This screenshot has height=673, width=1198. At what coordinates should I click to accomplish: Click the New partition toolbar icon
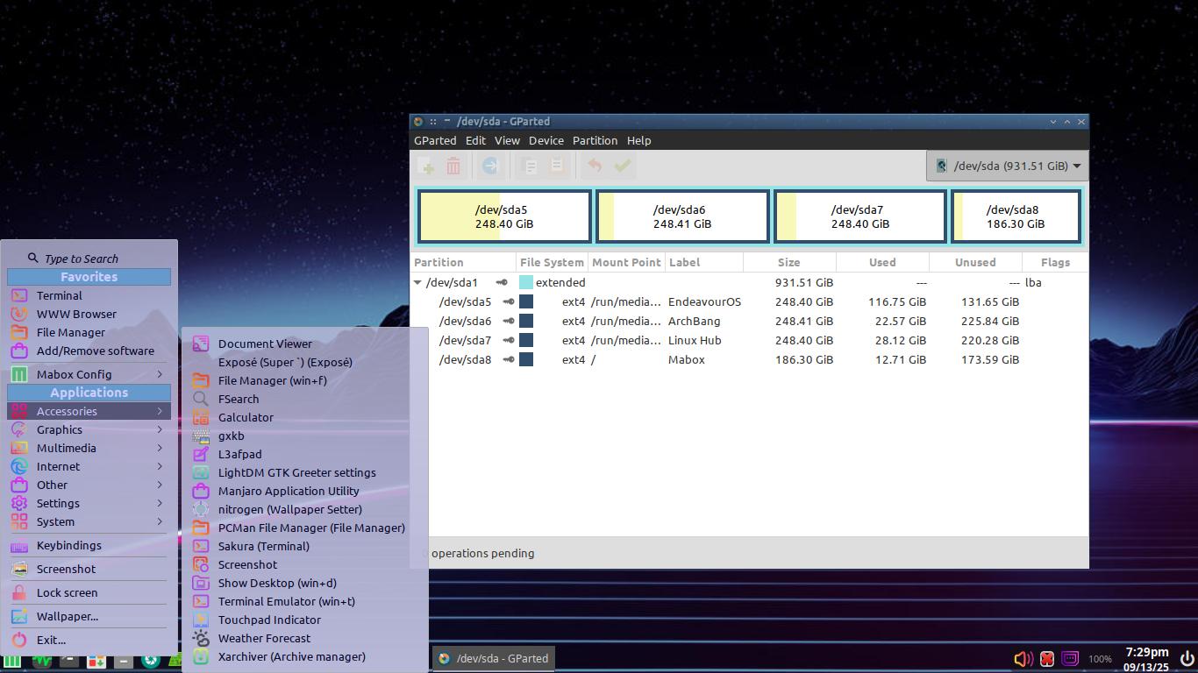click(x=427, y=166)
